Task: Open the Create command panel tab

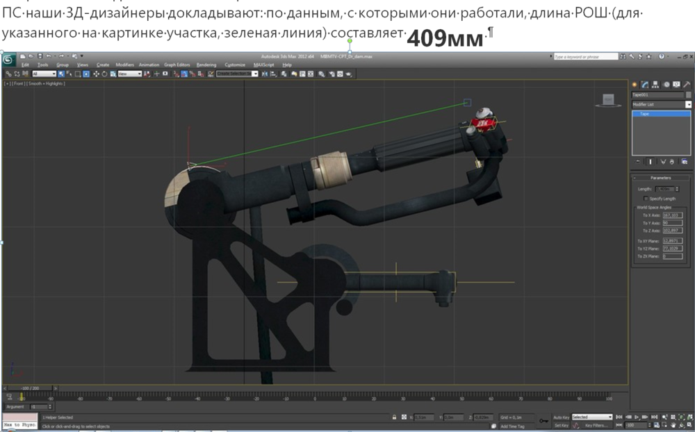Action: click(x=635, y=84)
